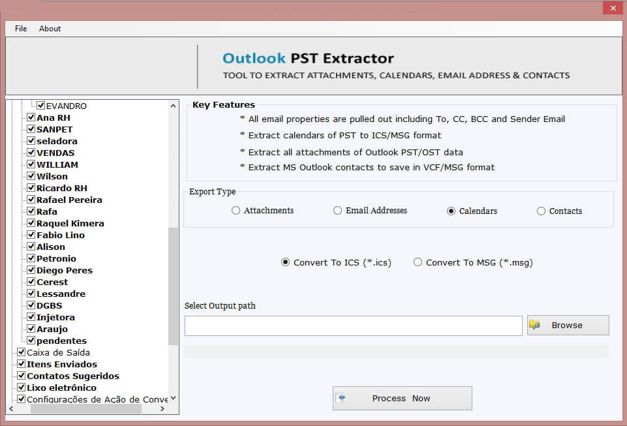This screenshot has height=426, width=627.
Task: Toggle the Lixo eletrônico checkbox
Action: pos(22,388)
